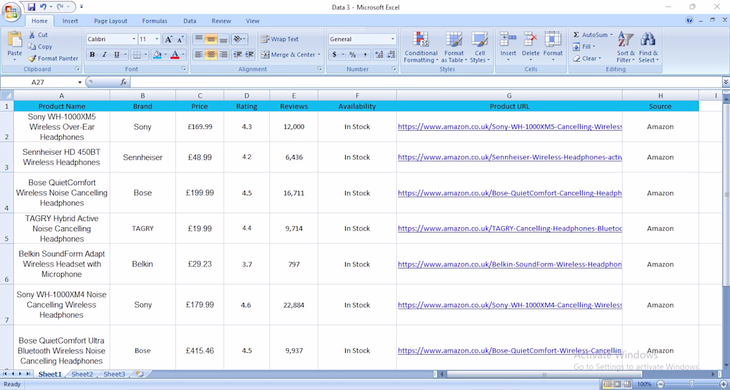Switch to Sheet3 tab
Viewport: 730px width, 390px height.
click(x=114, y=374)
